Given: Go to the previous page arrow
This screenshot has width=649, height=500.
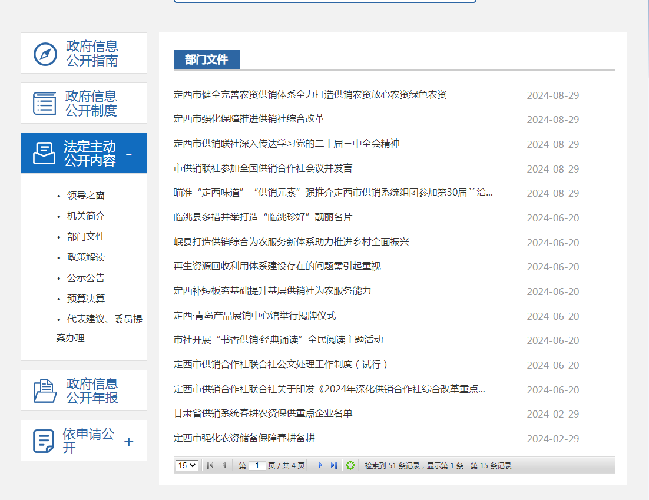Looking at the screenshot, I should point(224,465).
